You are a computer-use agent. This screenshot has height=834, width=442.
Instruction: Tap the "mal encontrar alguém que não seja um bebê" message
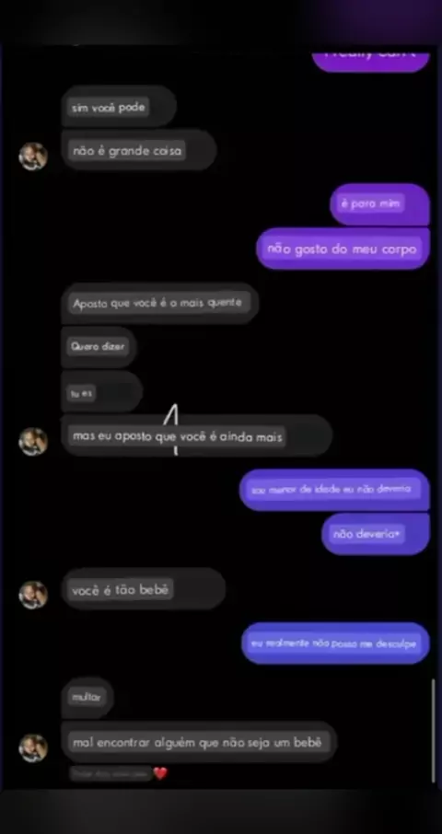[199, 742]
